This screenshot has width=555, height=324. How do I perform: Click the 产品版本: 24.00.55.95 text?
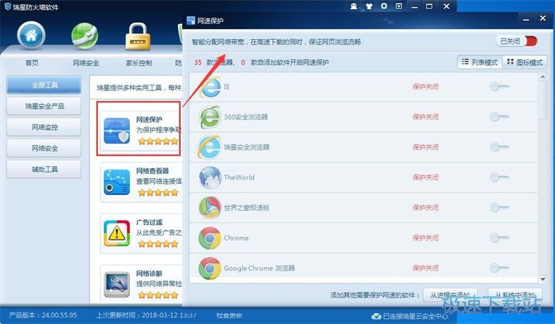43,315
